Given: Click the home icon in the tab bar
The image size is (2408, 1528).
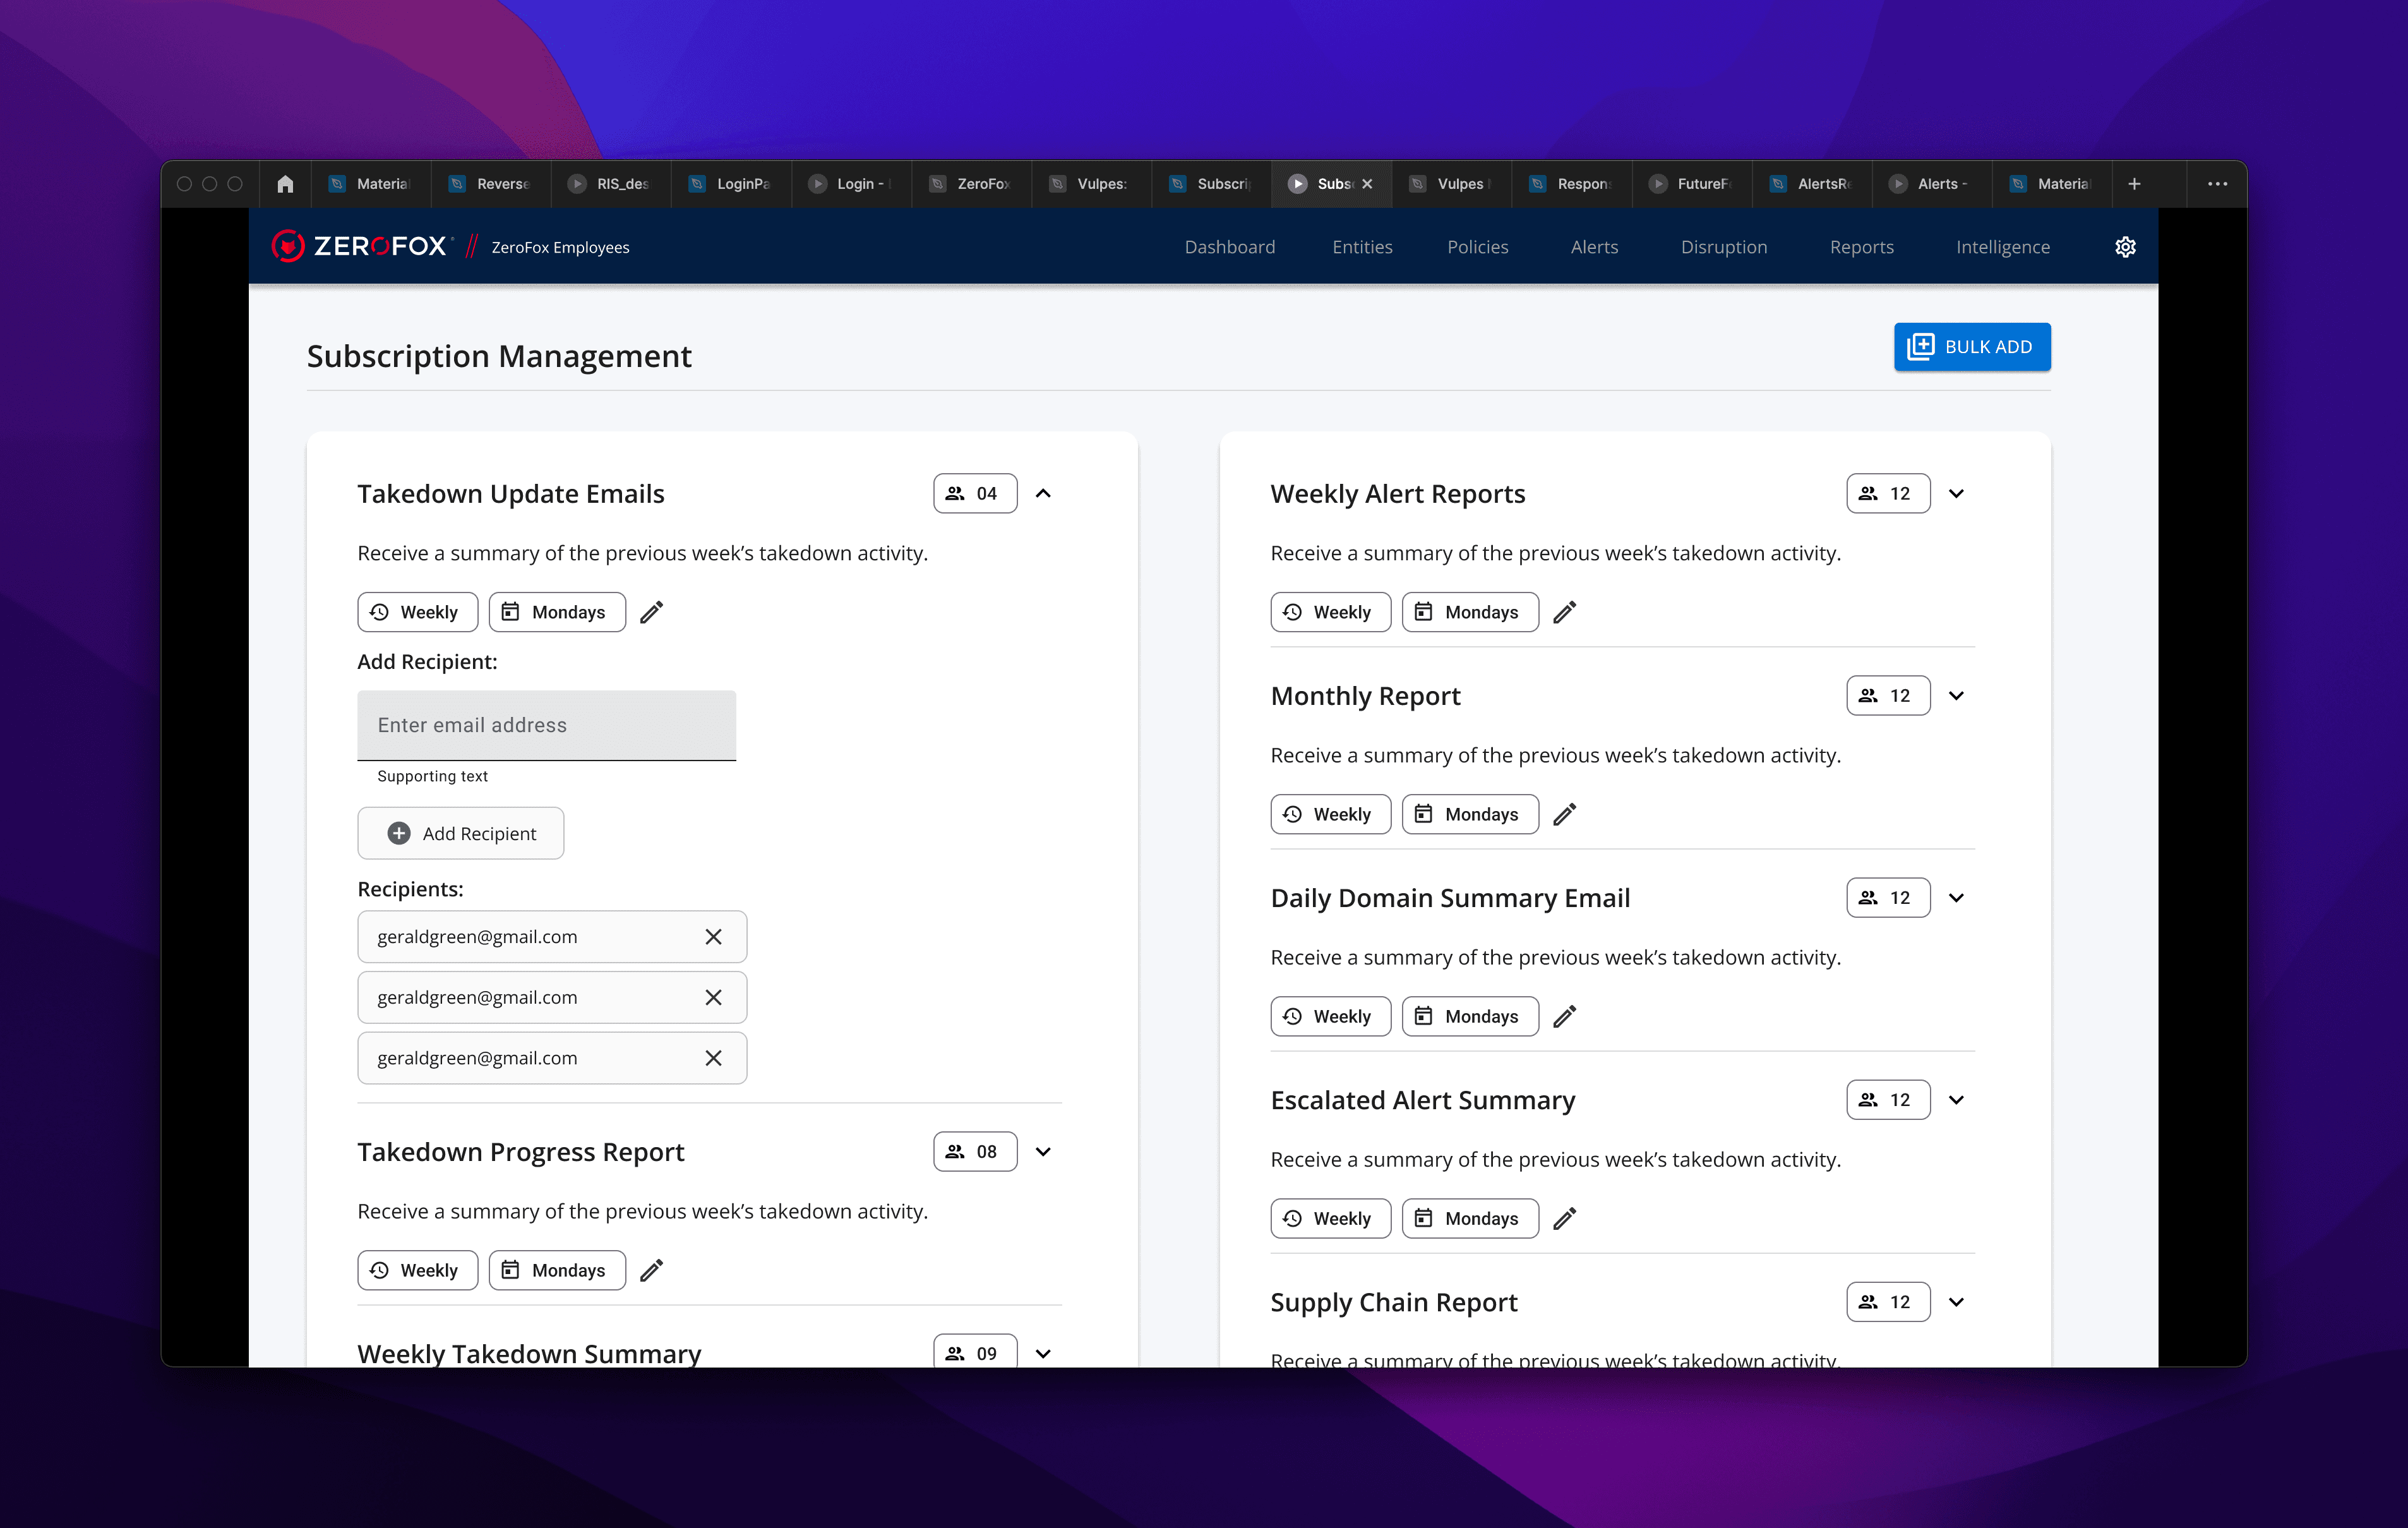Looking at the screenshot, I should click(285, 184).
